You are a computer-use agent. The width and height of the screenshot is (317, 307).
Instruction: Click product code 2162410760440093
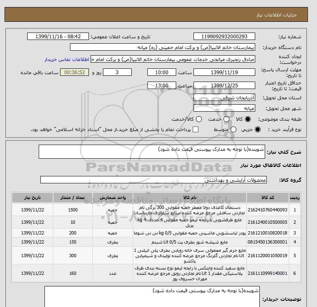pos(268,210)
